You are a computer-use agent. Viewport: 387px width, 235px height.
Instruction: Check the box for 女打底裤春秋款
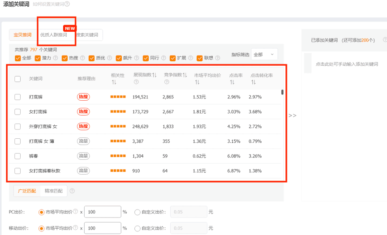tap(17, 171)
